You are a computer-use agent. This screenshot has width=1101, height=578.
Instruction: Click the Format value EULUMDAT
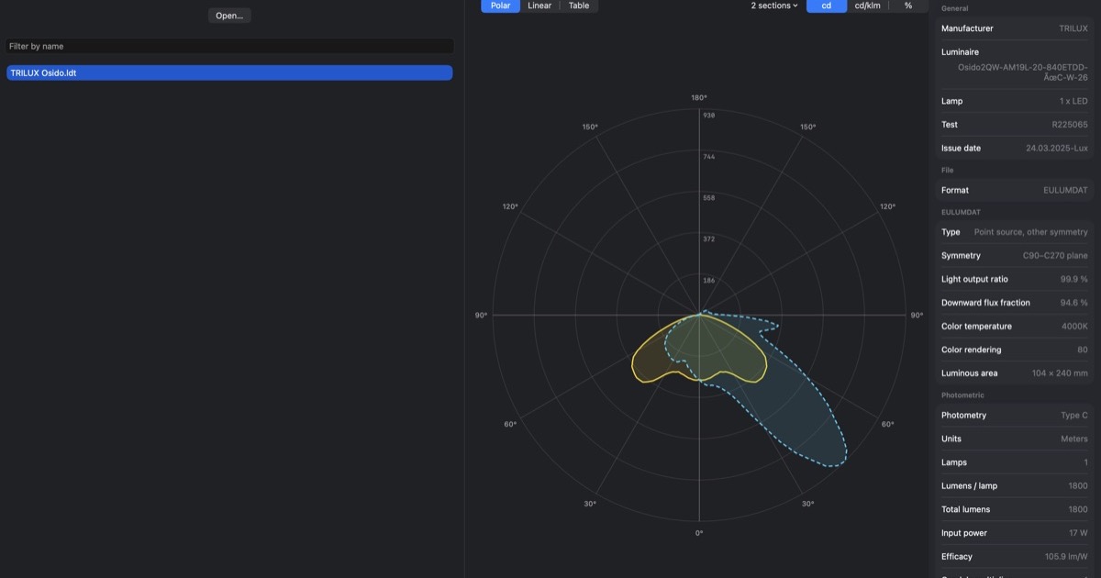(x=1066, y=190)
